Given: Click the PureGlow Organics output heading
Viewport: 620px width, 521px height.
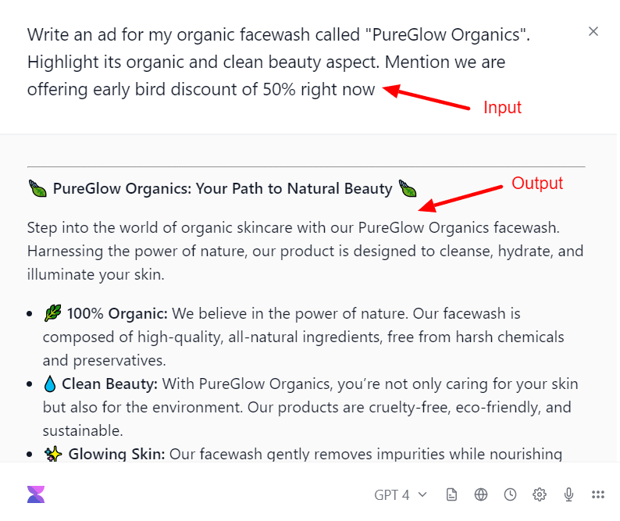Looking at the screenshot, I should (x=223, y=188).
